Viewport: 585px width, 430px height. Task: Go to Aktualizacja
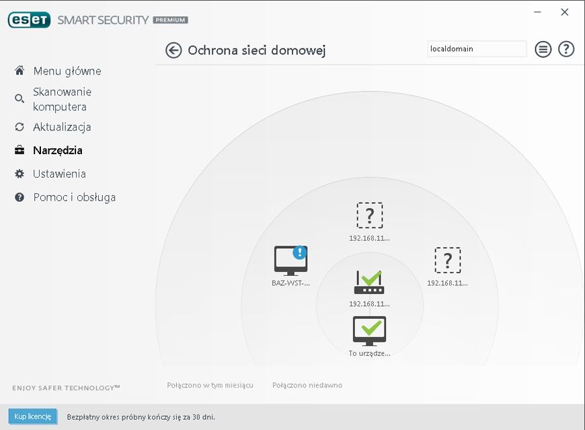tap(62, 127)
